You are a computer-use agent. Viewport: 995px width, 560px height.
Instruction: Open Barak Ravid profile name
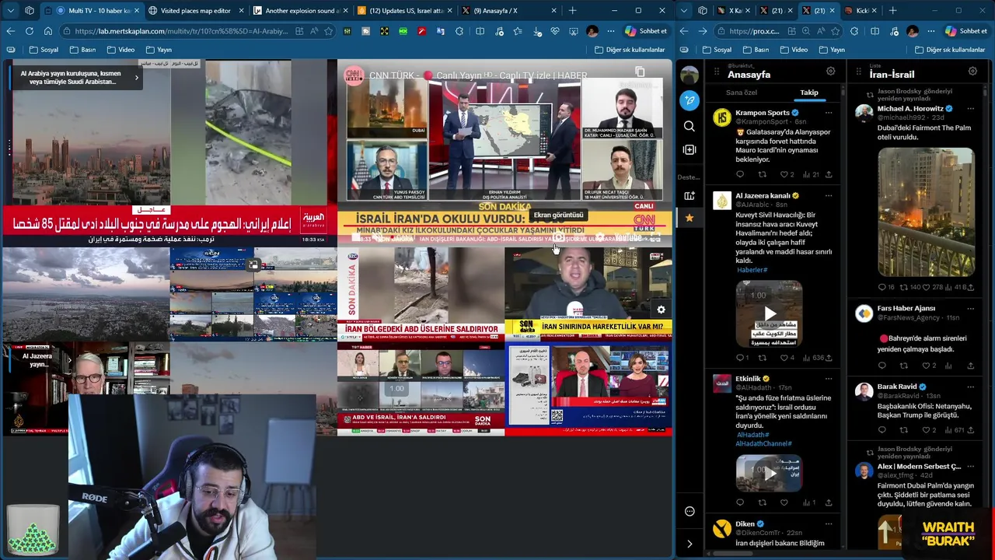(897, 387)
